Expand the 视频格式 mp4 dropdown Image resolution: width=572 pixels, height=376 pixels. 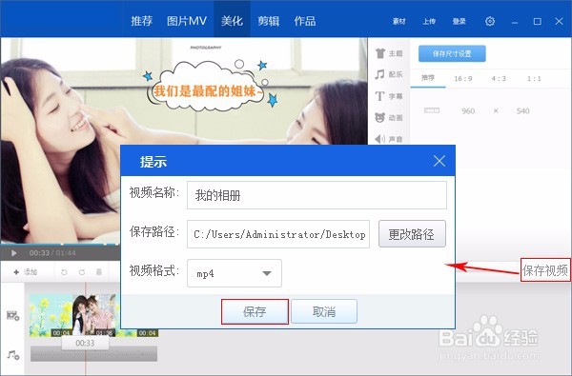235,273
